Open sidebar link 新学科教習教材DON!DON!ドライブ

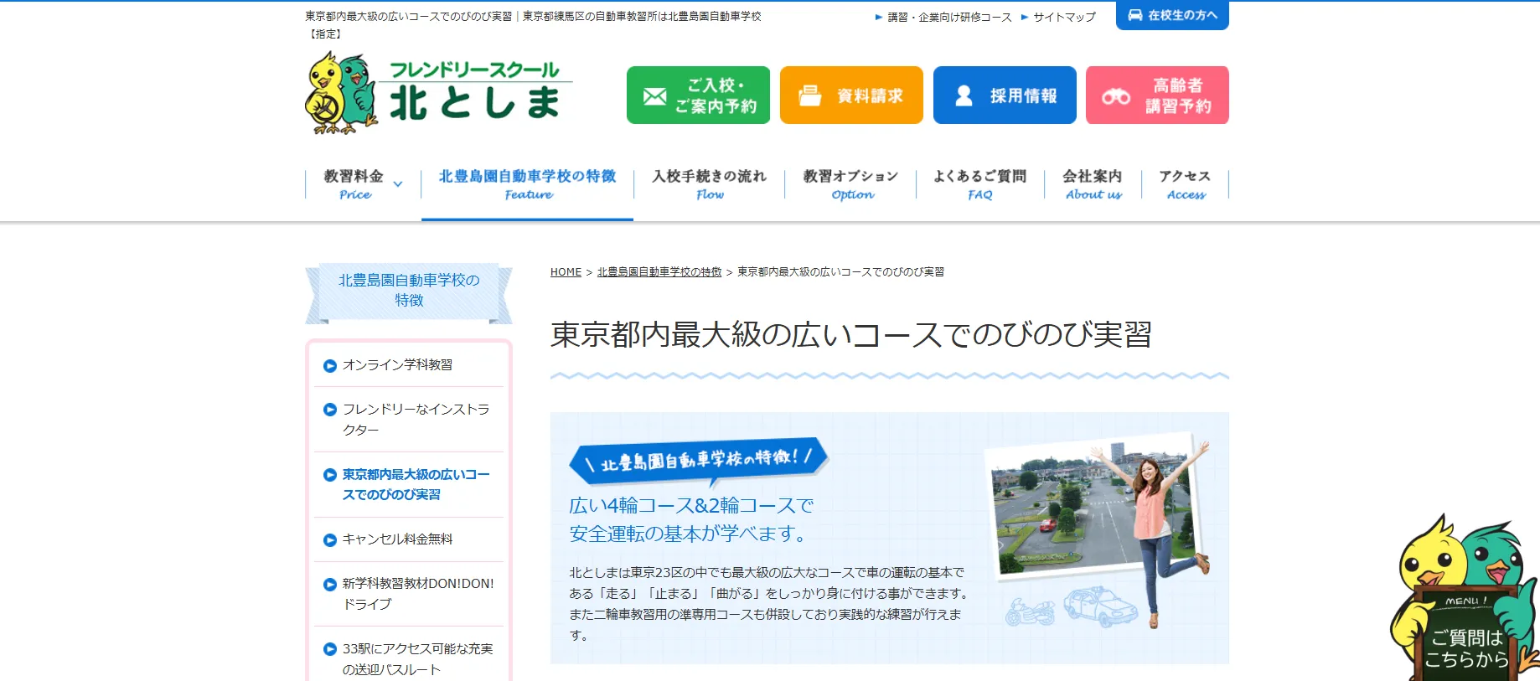[418, 594]
